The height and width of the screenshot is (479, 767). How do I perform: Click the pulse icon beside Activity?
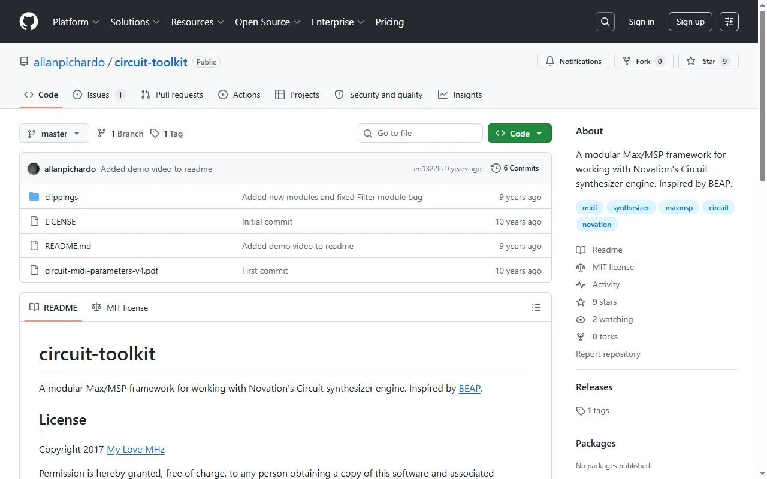pyautogui.click(x=581, y=284)
